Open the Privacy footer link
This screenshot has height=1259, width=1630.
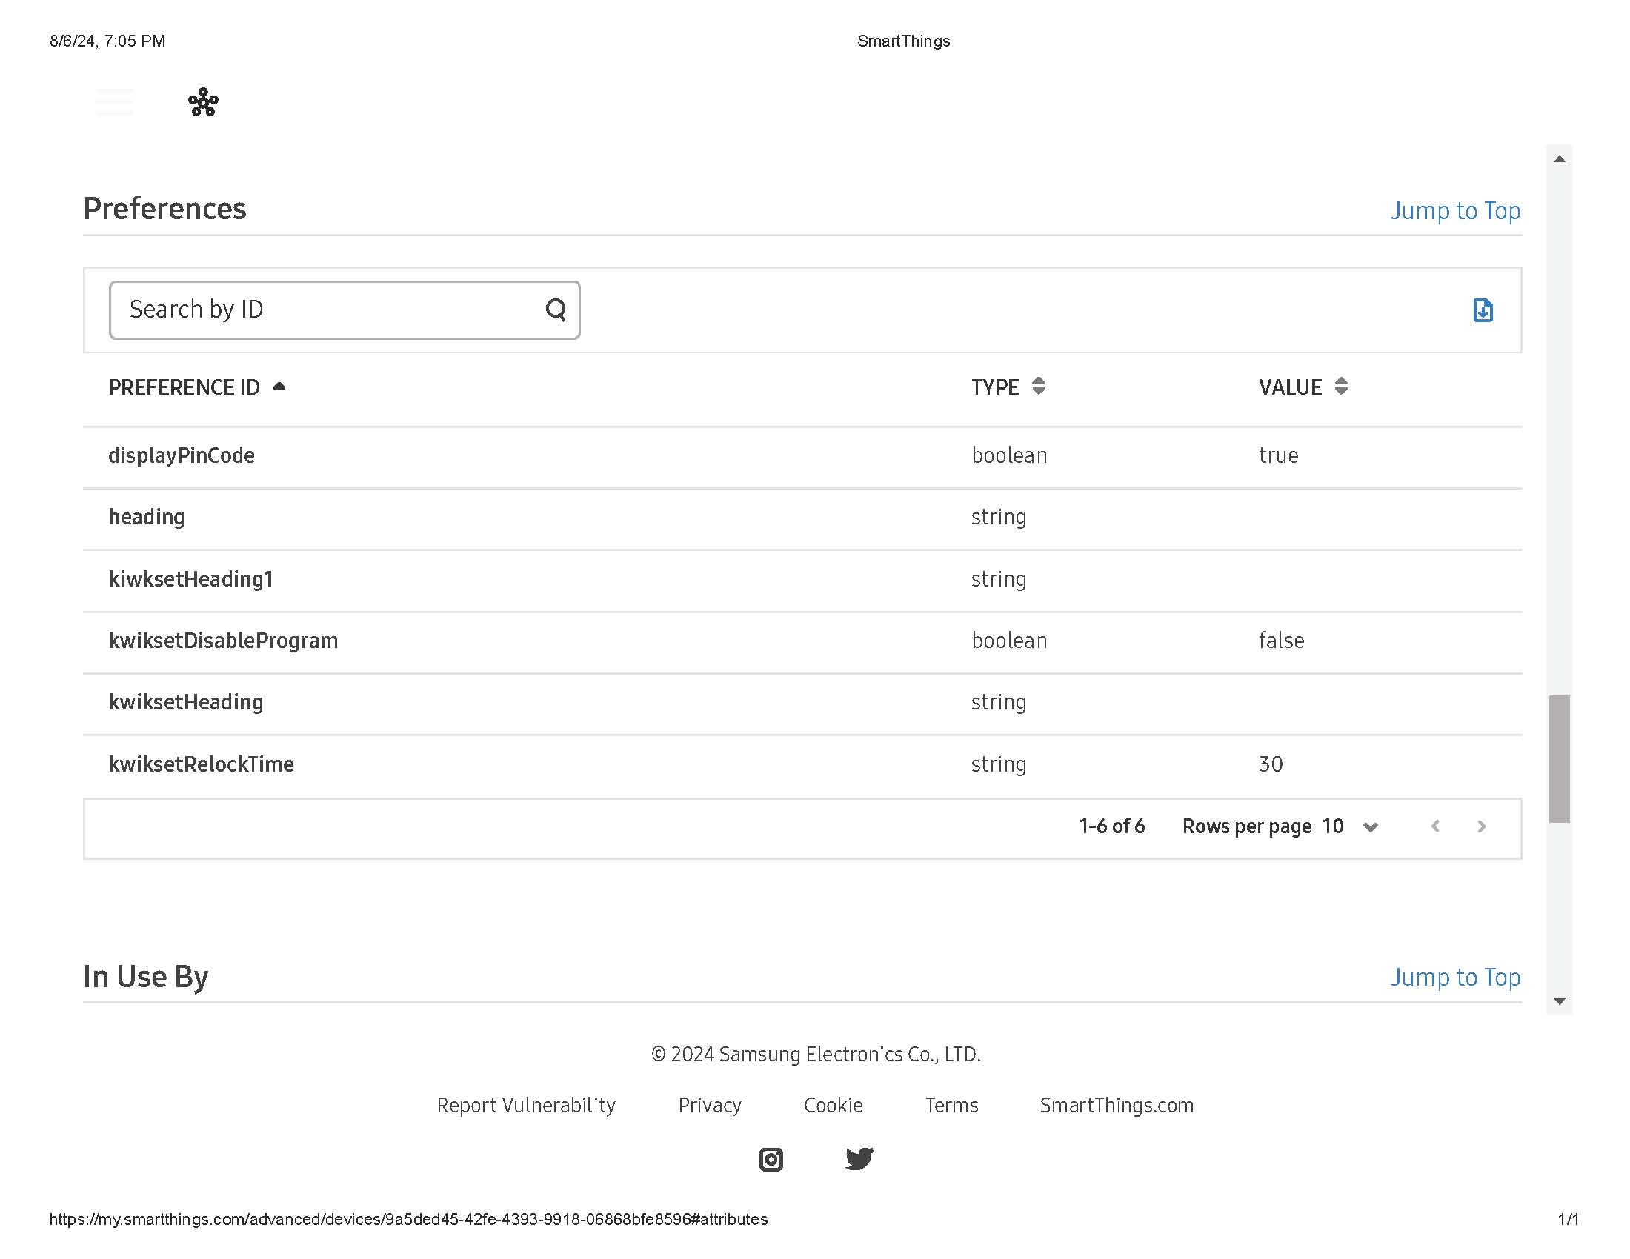tap(709, 1106)
